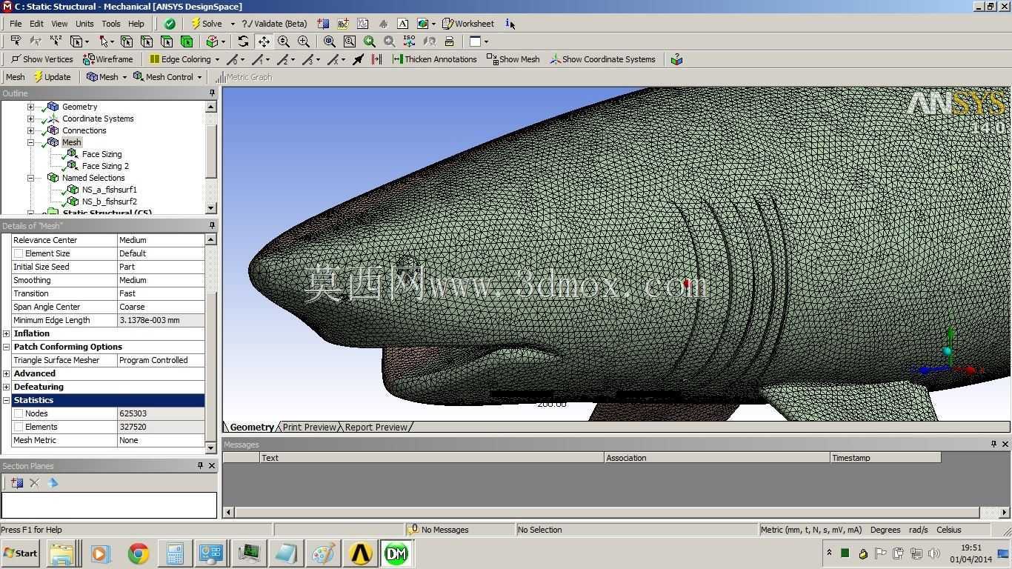Screen dimensions: 1012x569
Task: Expand the Advanced details section
Action: pos(7,373)
